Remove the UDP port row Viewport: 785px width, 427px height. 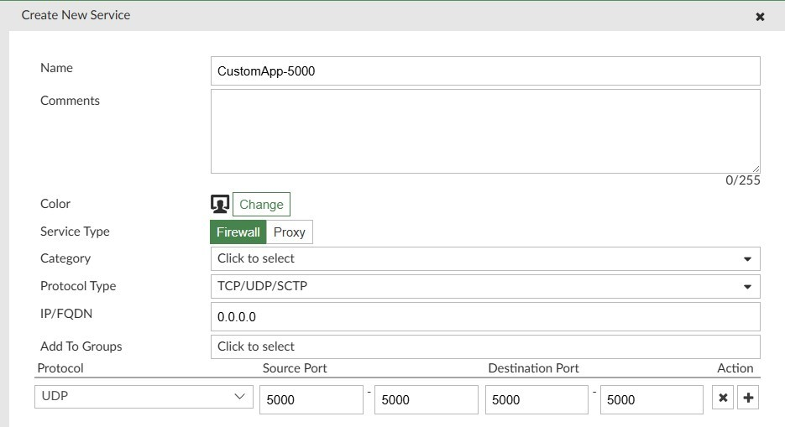pos(723,399)
